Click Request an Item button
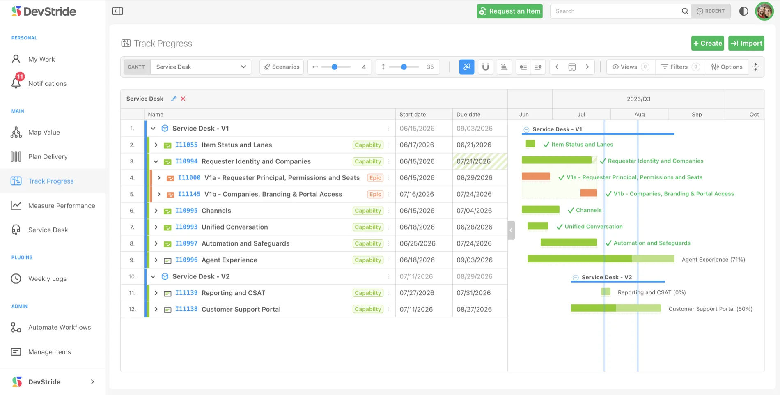 click(x=509, y=11)
